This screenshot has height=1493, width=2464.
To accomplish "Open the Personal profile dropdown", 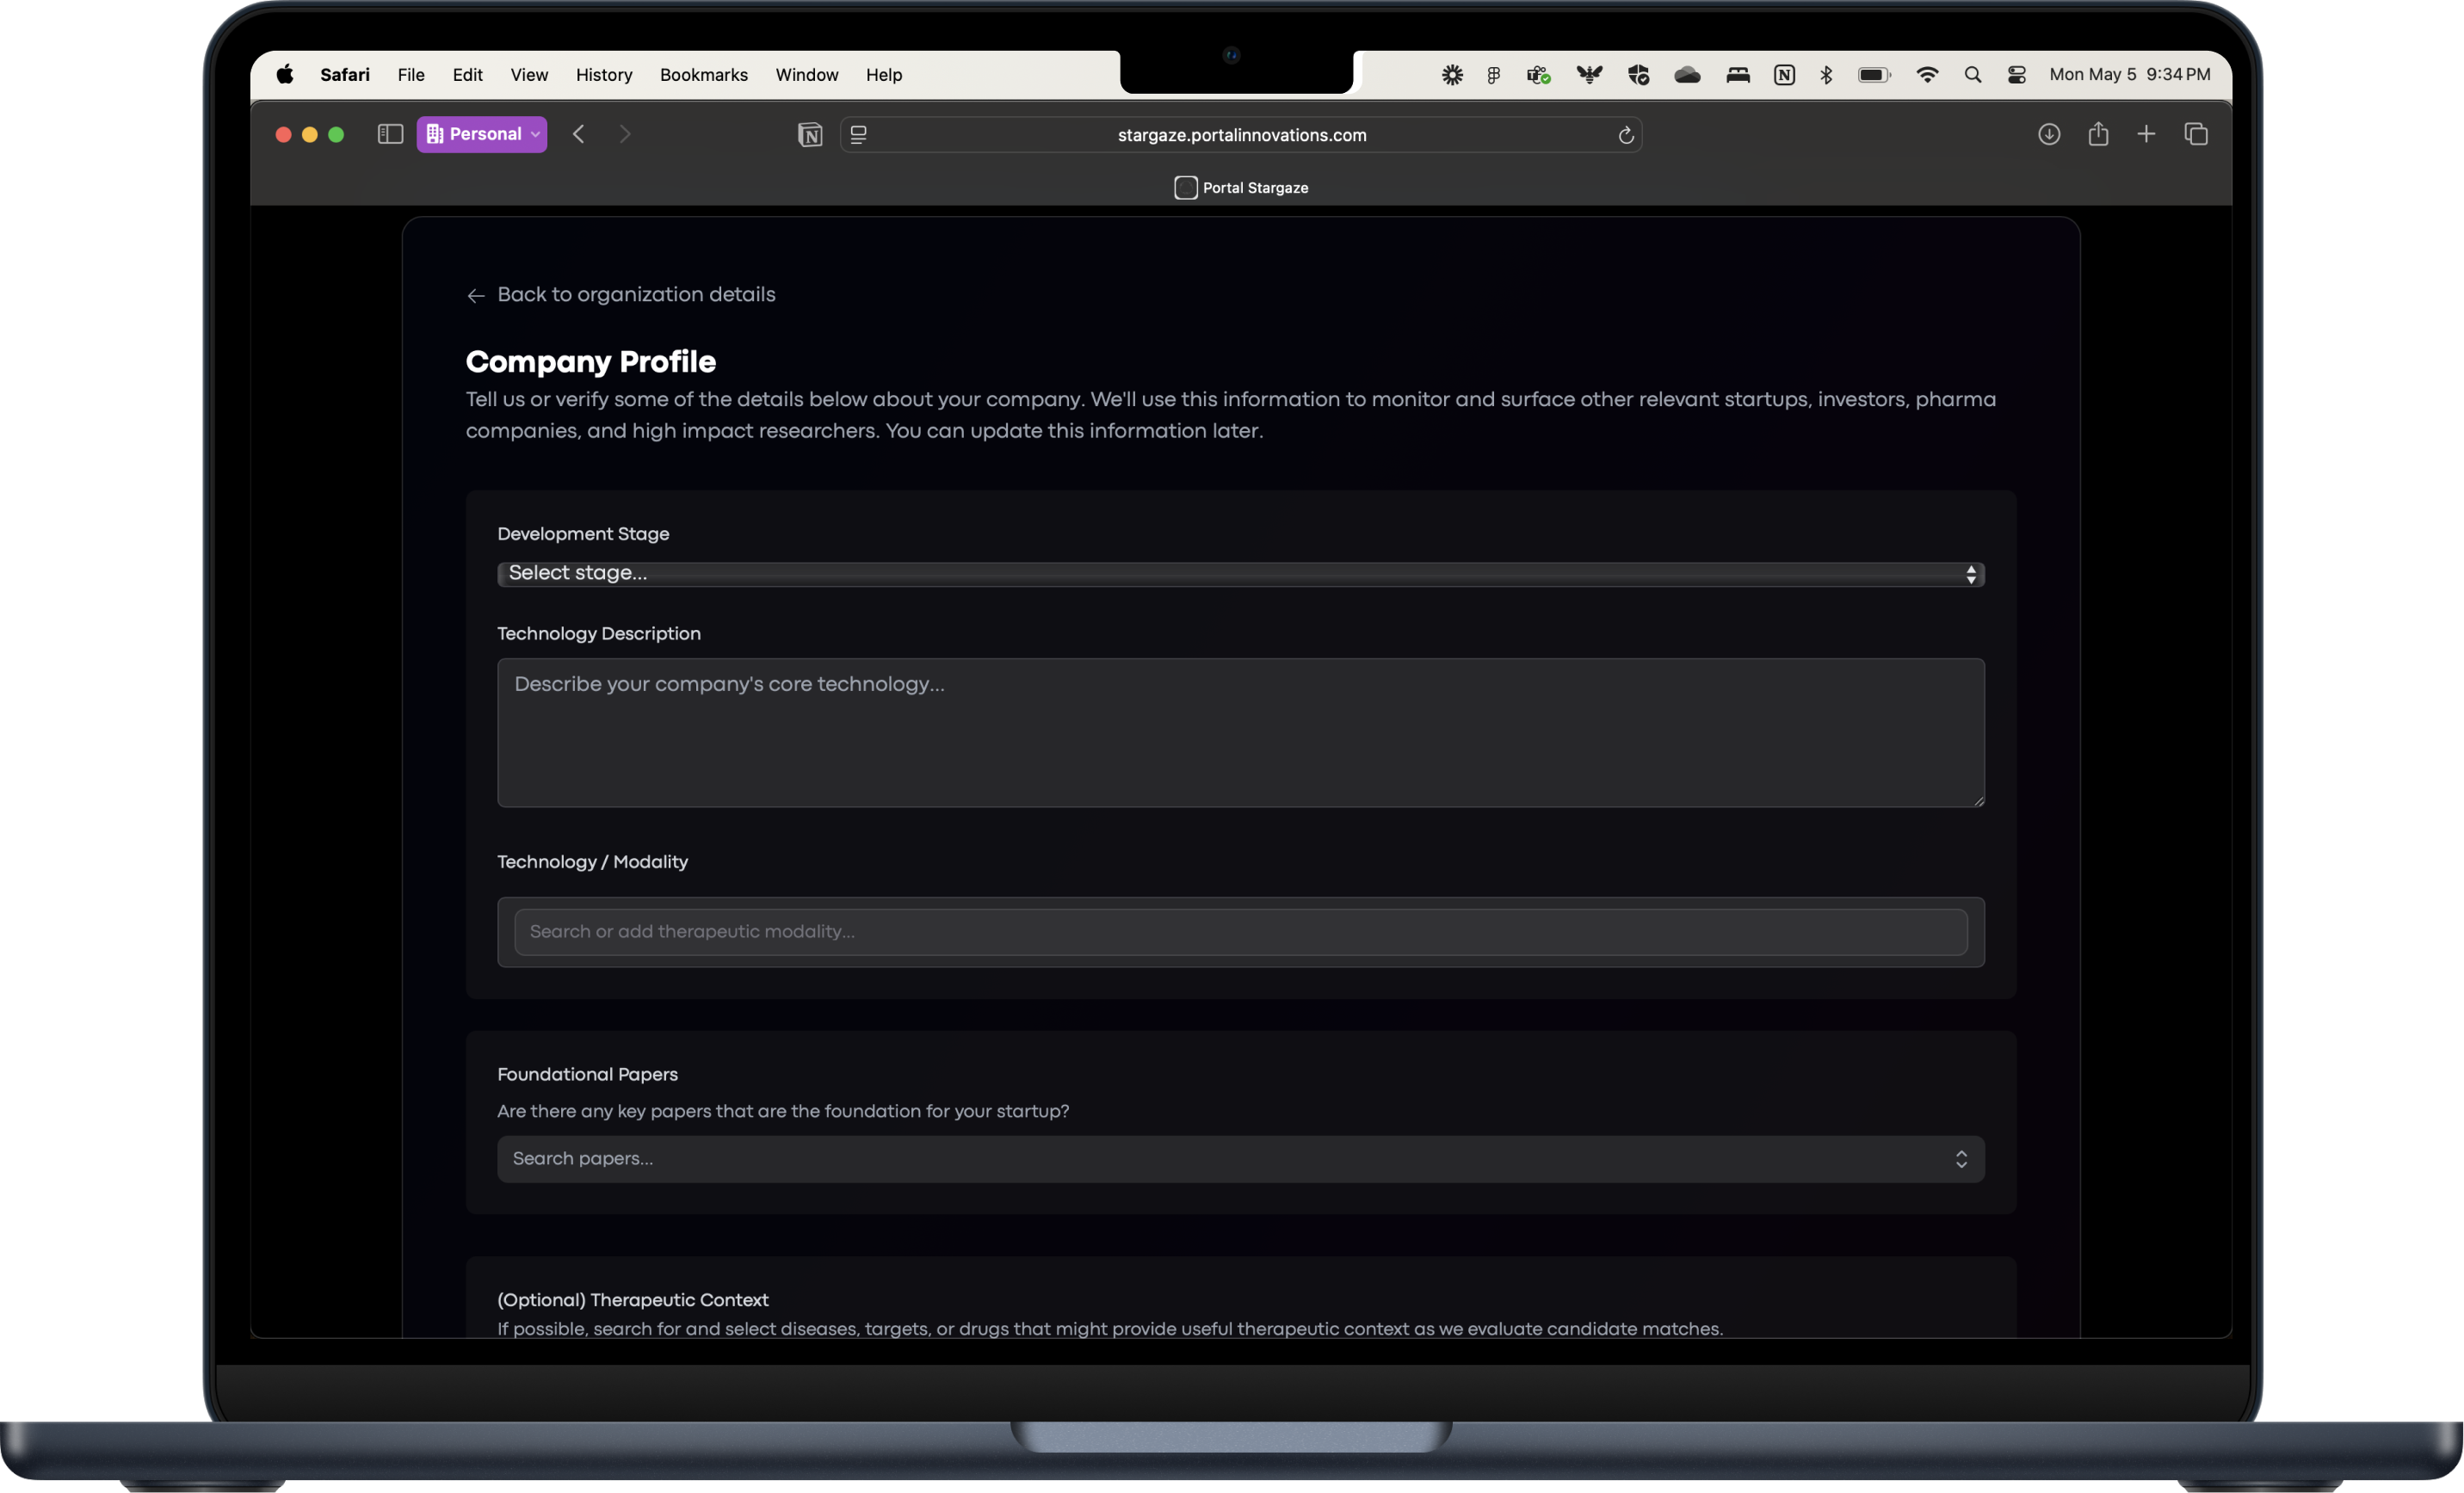I will 482,134.
